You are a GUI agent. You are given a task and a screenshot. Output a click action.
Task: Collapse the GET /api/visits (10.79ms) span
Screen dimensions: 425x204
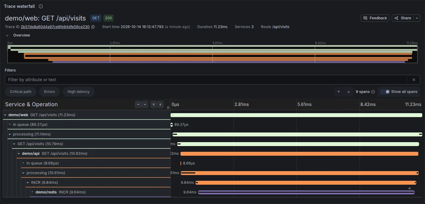[x=14, y=144]
